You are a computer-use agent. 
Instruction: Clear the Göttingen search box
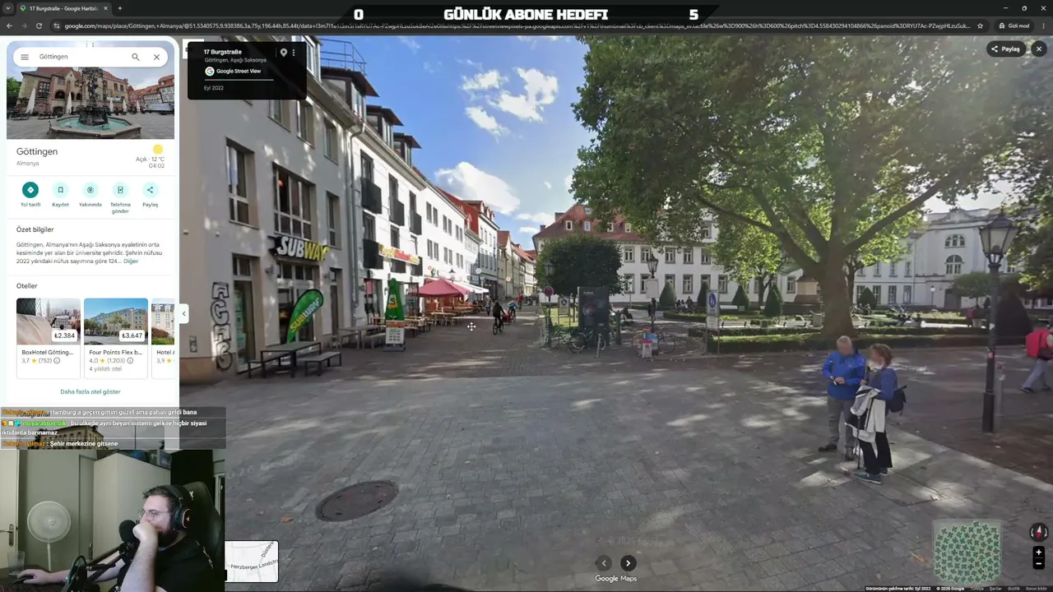tap(156, 57)
